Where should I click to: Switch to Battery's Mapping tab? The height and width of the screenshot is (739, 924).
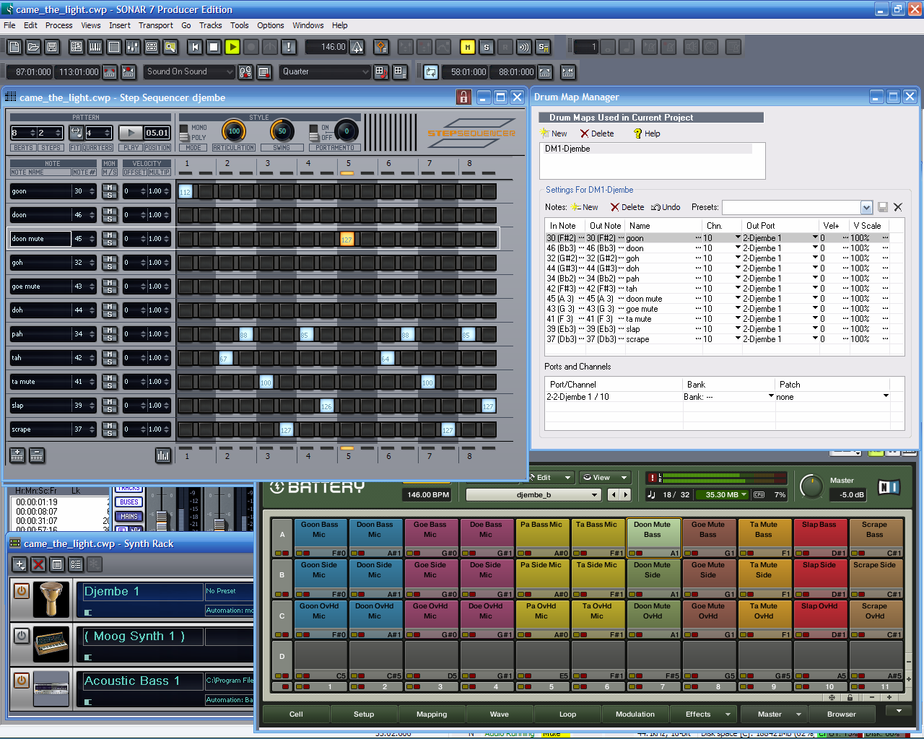tap(432, 714)
